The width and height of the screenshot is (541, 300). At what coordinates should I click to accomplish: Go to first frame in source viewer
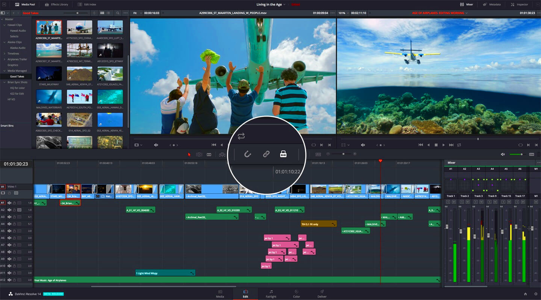coord(214,145)
